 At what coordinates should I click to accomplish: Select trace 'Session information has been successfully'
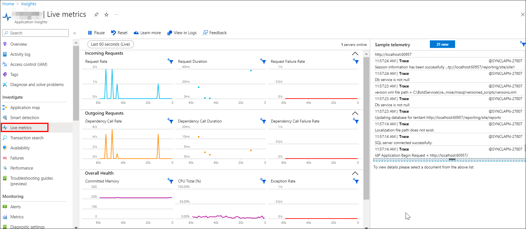pyautogui.click(x=449, y=64)
